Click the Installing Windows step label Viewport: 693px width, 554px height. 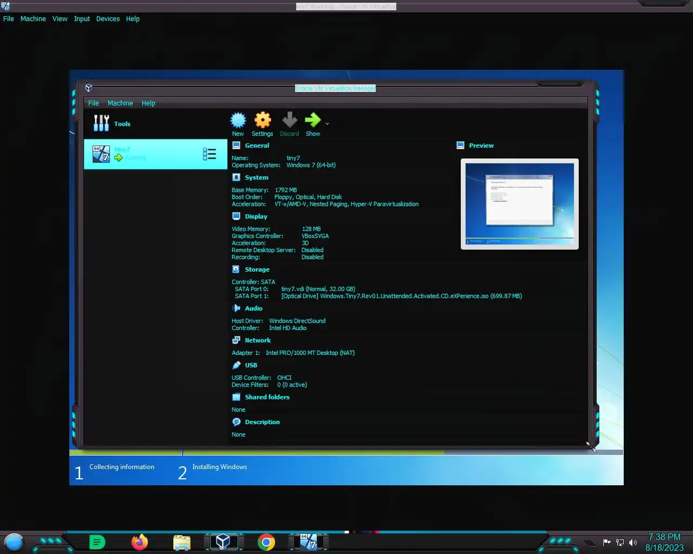(x=219, y=467)
